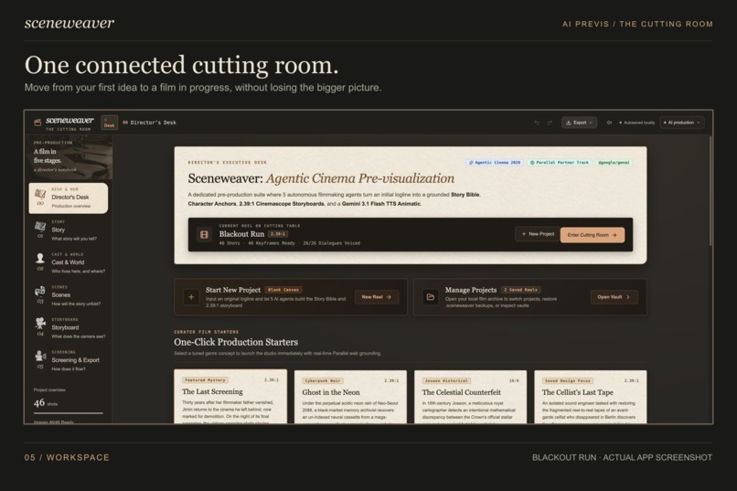Click the 'A film in five stages.' sidebar banner
This screenshot has width=737, height=491.
tap(69, 157)
